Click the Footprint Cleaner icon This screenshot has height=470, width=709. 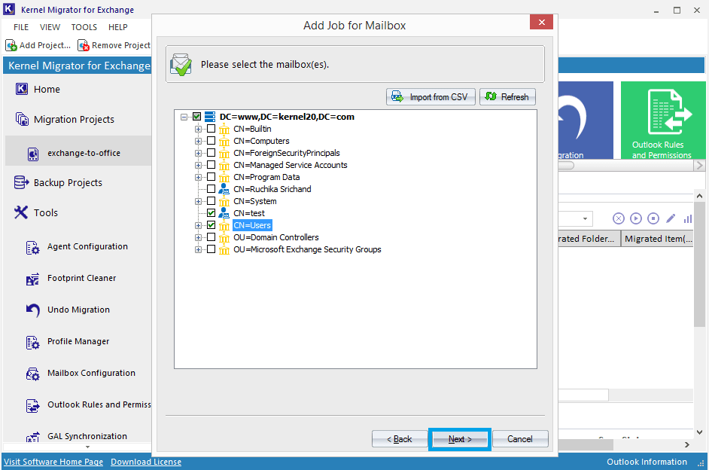pyautogui.click(x=32, y=279)
